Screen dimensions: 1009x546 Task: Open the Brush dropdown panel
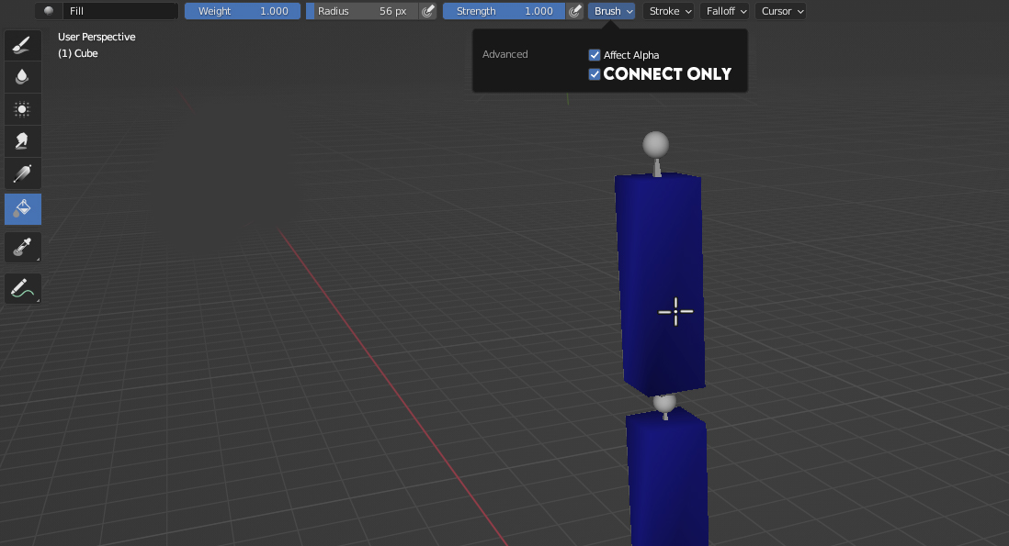click(x=611, y=11)
